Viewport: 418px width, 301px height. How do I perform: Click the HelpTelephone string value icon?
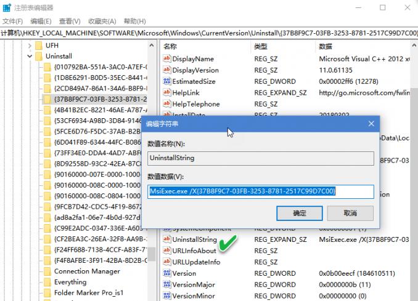pos(167,104)
